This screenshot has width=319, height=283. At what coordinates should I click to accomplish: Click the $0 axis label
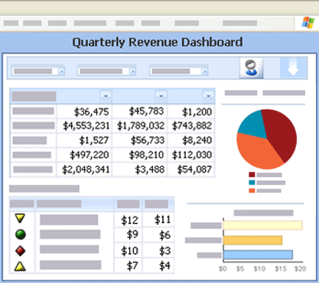(x=223, y=268)
